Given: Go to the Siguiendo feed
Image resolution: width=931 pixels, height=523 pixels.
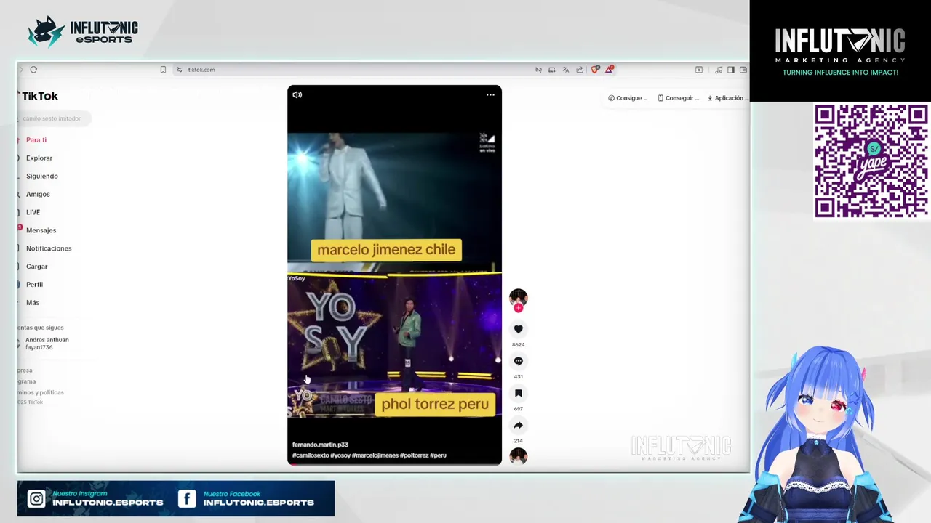Looking at the screenshot, I should 42,176.
